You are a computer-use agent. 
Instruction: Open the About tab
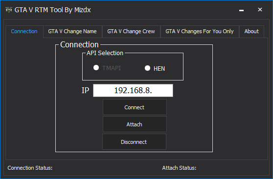[x=251, y=31]
